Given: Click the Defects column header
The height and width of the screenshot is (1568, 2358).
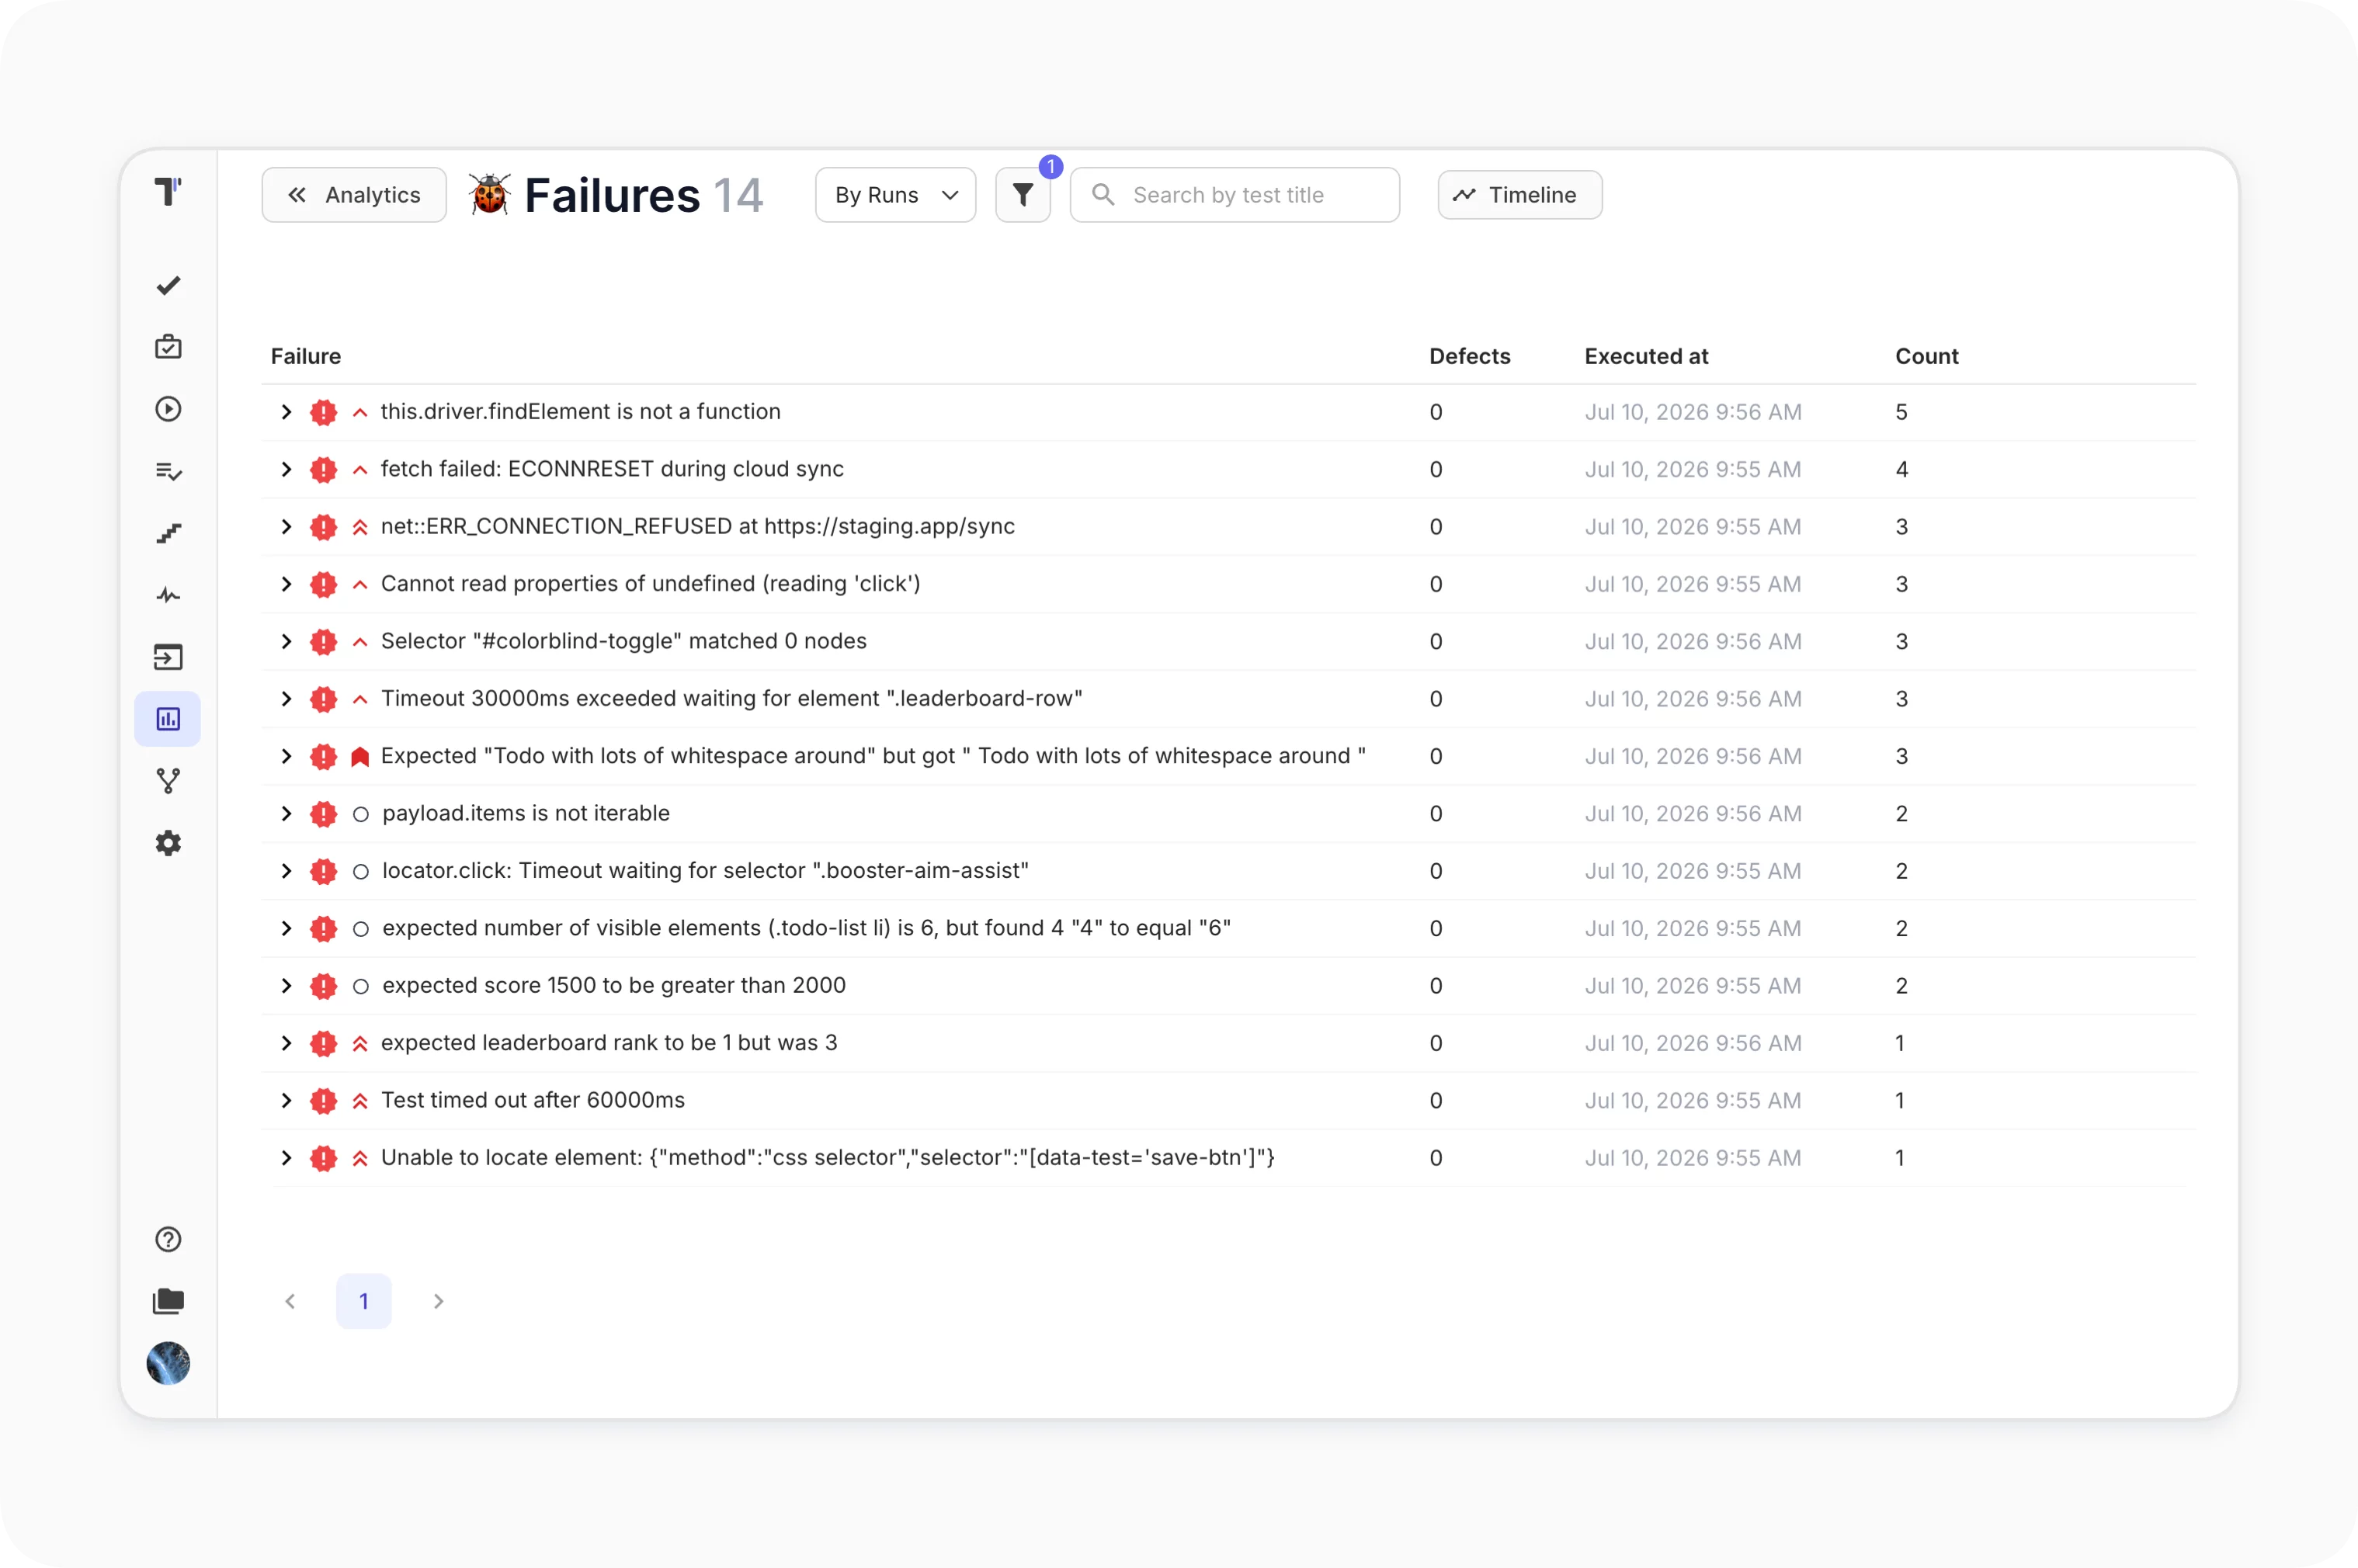Looking at the screenshot, I should coord(1469,356).
